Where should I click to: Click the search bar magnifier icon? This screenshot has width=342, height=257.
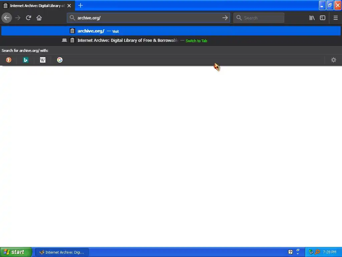point(239,18)
